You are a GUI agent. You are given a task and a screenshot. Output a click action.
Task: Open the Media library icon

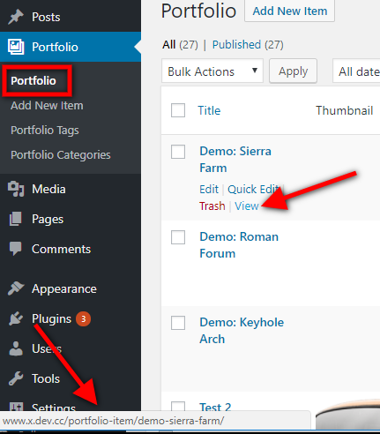(16, 189)
